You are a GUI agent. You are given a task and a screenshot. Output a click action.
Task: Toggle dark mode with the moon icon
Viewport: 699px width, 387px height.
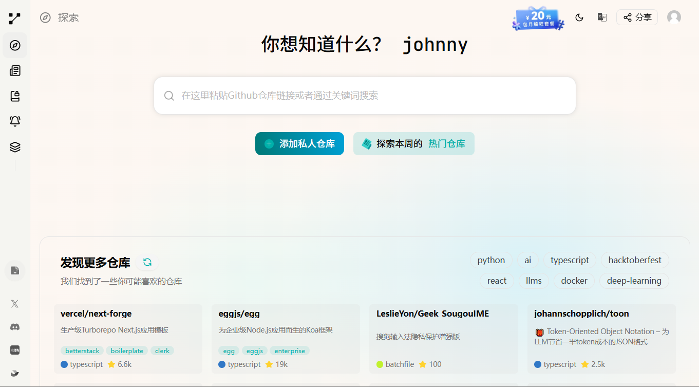[579, 17]
